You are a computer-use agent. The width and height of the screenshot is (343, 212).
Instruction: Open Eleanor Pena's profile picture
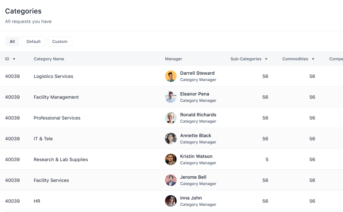pyautogui.click(x=171, y=97)
